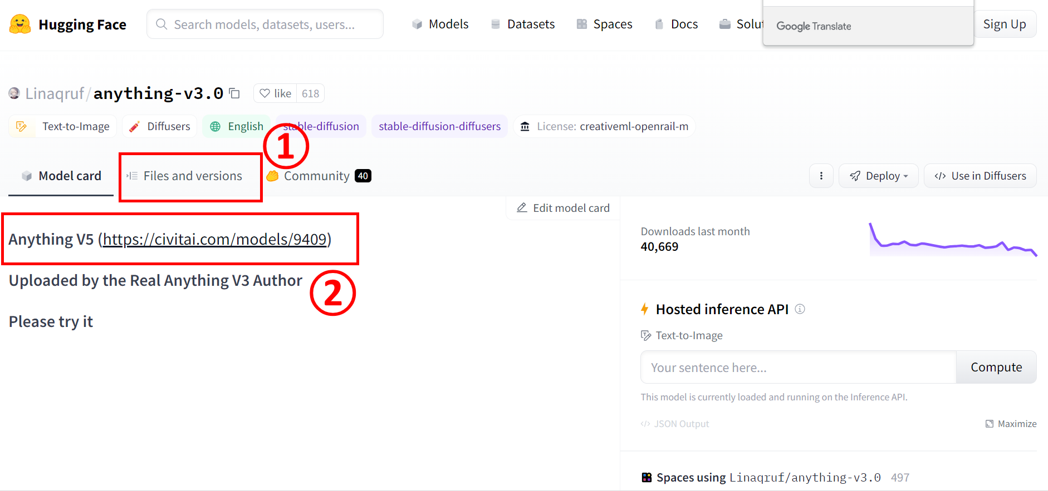Click the Your sentence here input field
1048x491 pixels.
(797, 368)
